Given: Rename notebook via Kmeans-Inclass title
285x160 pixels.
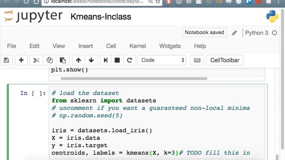Looking at the screenshot, I should point(101,17).
